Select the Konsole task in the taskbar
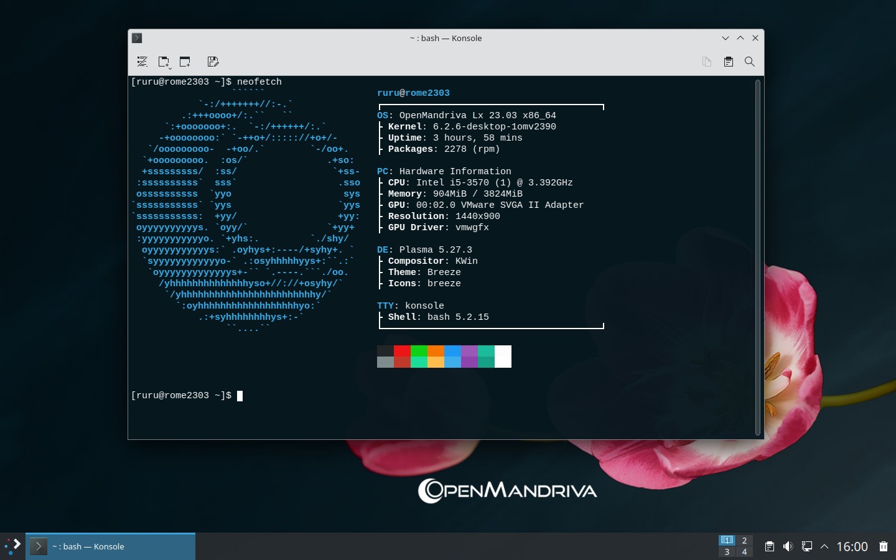Viewport: 896px width, 560px height. click(x=111, y=546)
